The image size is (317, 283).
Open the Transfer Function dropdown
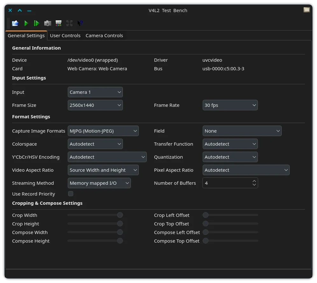point(230,144)
